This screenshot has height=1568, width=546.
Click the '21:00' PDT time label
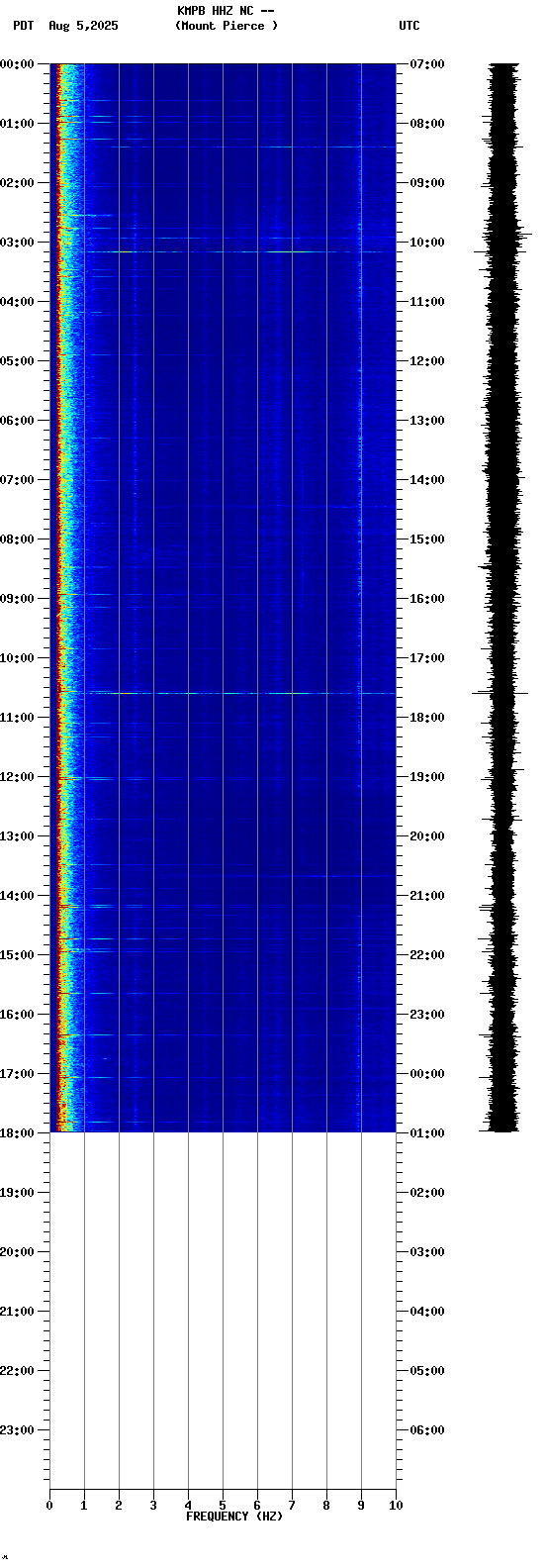click(17, 1312)
